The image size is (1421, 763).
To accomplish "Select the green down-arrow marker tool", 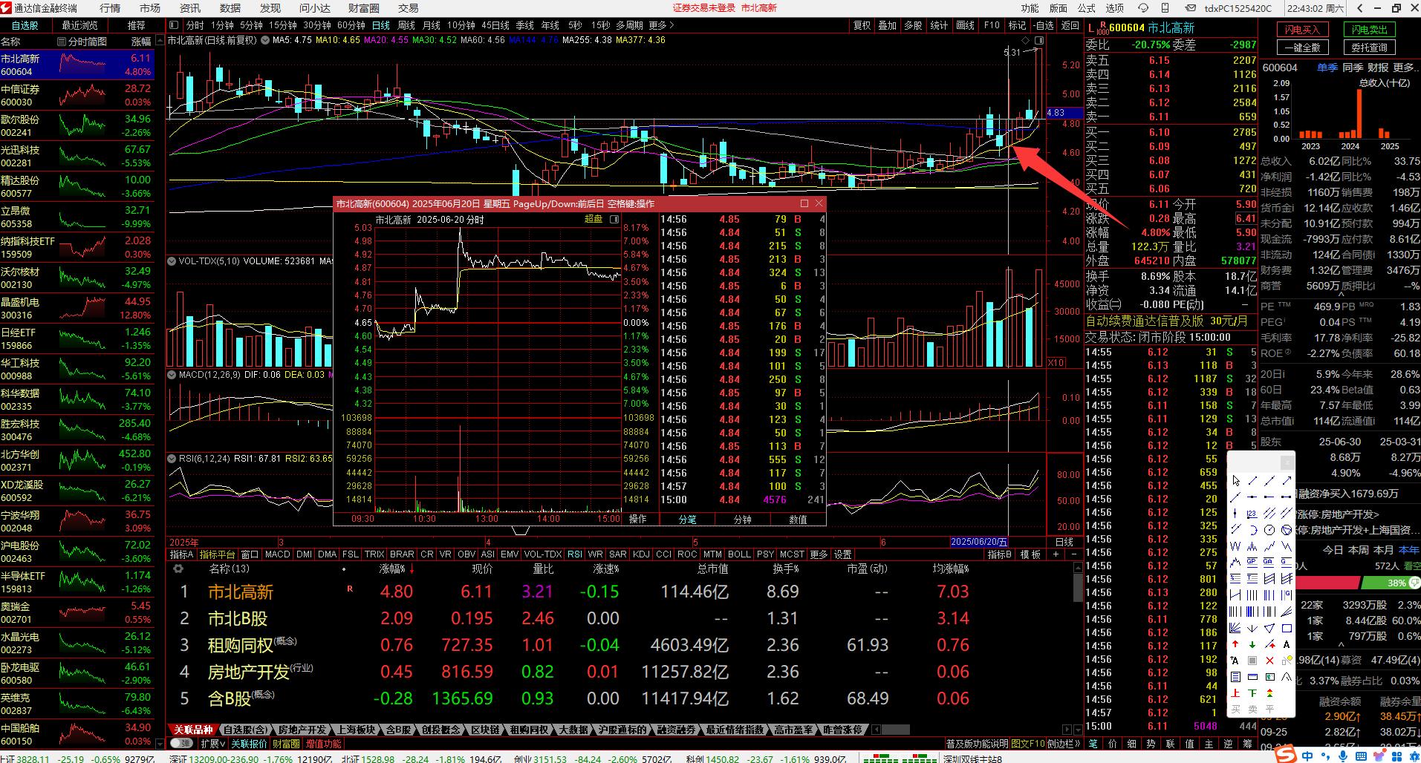I will (x=1252, y=644).
